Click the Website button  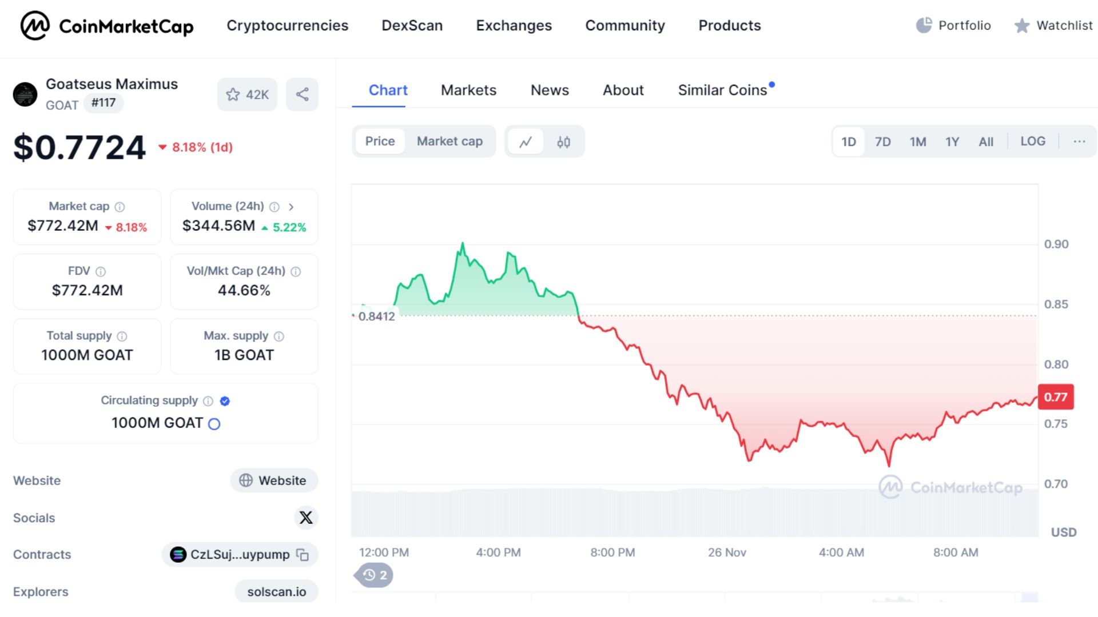tap(274, 480)
